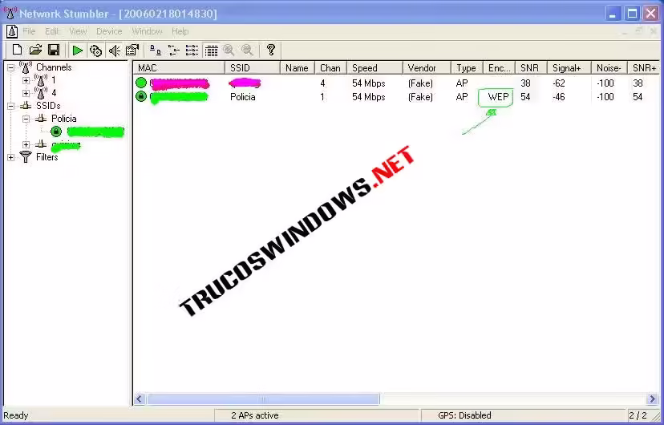Image resolution: width=664 pixels, height=425 pixels.
Task: Open the View menu
Action: coord(78,31)
